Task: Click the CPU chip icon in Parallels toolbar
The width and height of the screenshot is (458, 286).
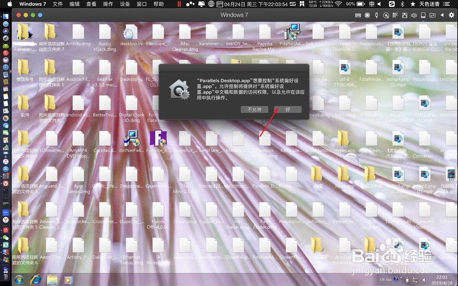Action: tap(367, 15)
